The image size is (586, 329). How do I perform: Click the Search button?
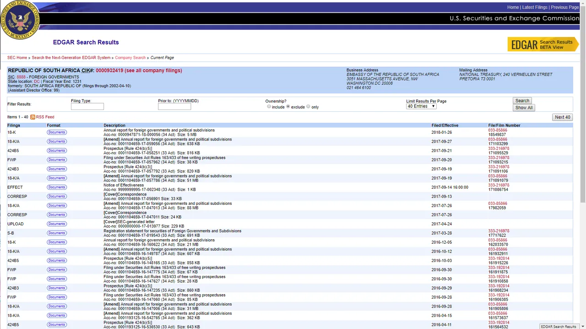[522, 101]
